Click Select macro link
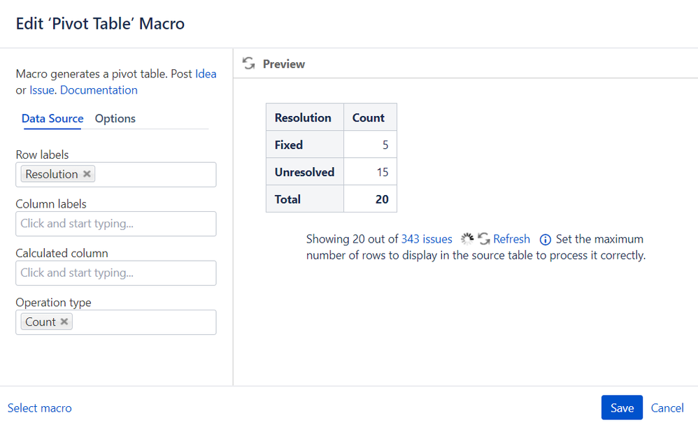 [40, 408]
